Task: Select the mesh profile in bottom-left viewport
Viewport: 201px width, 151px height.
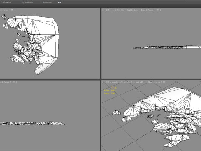Action: click(x=32, y=123)
